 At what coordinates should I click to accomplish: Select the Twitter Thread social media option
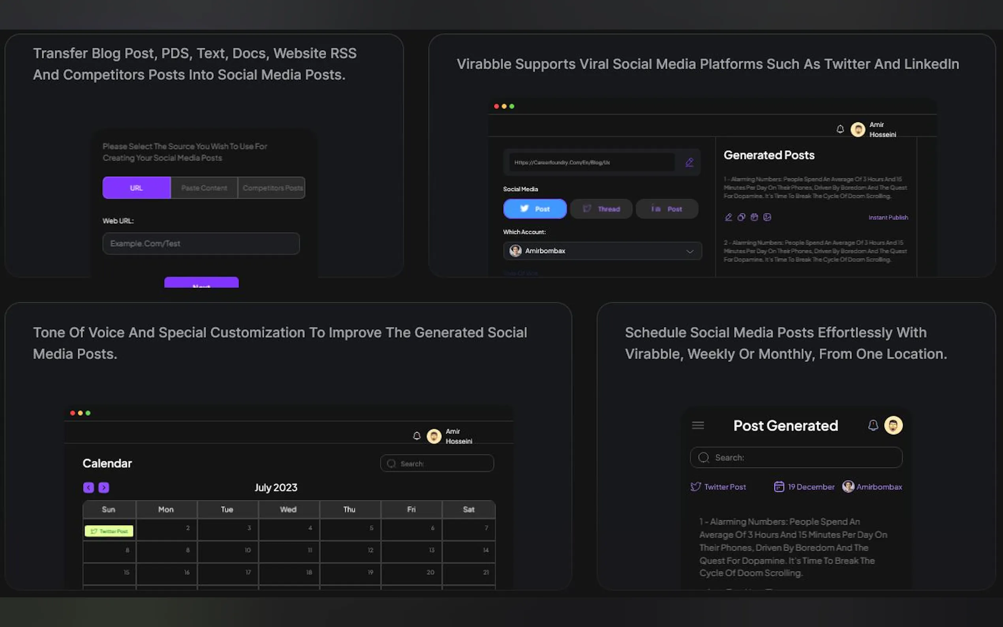coord(601,208)
